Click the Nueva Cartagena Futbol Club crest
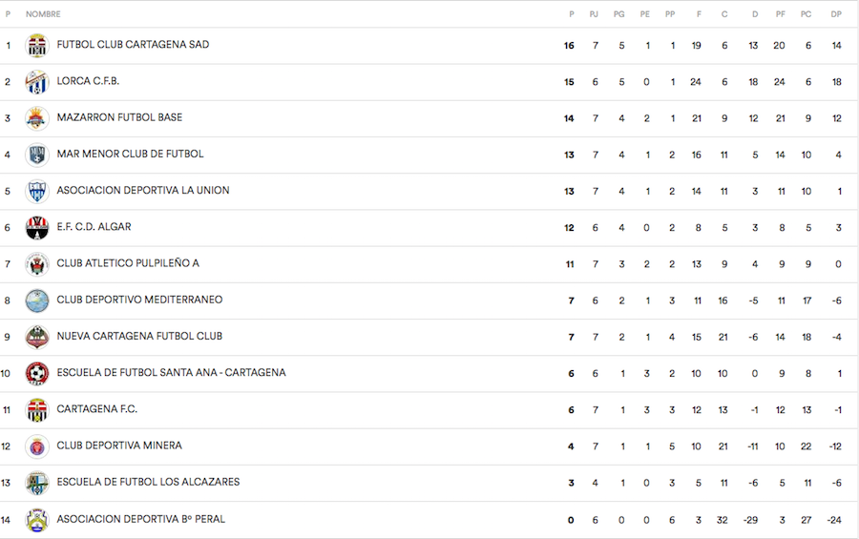Image resolution: width=859 pixels, height=539 pixels. click(x=36, y=337)
